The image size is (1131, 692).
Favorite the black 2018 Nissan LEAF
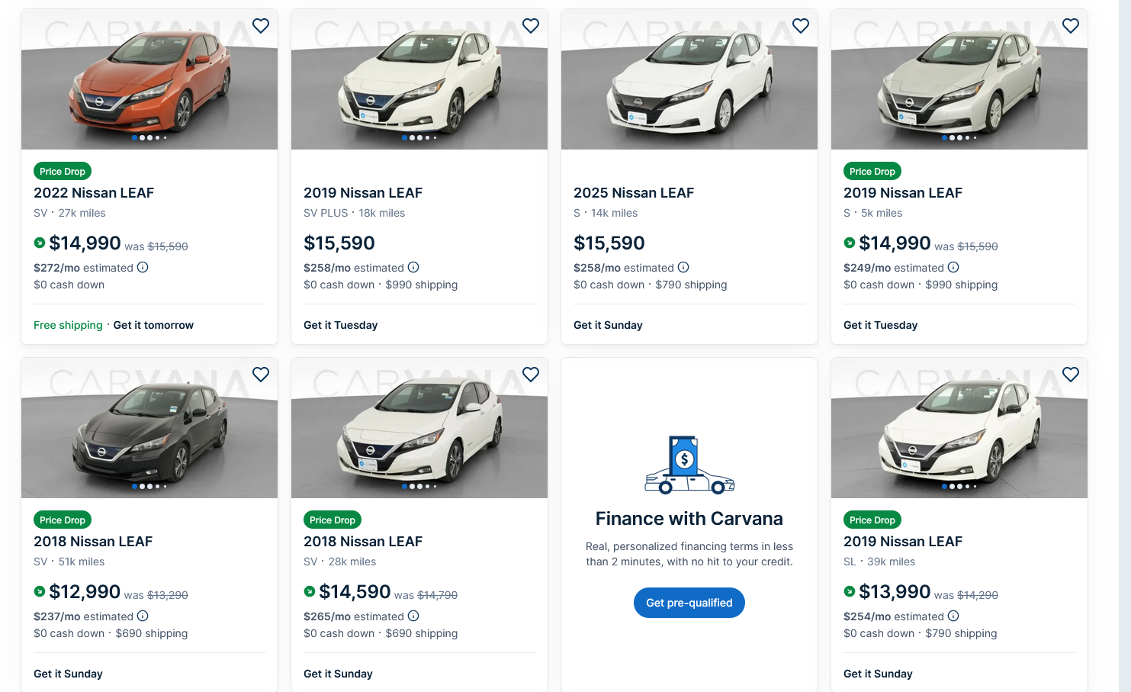pos(261,375)
